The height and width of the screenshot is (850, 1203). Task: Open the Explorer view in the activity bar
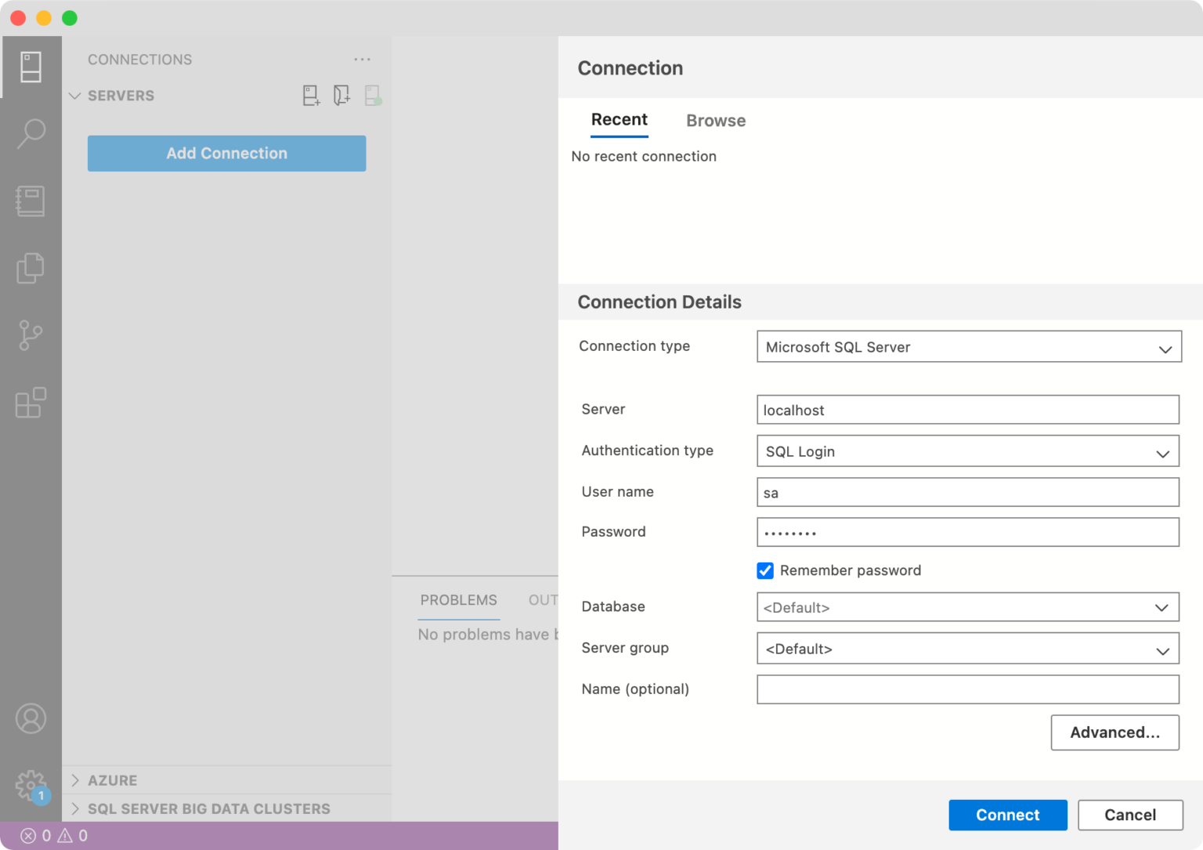coord(31,267)
